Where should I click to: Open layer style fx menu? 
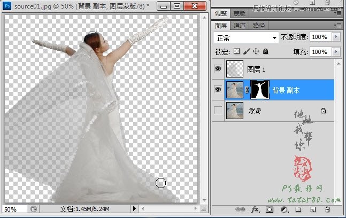click(256, 209)
